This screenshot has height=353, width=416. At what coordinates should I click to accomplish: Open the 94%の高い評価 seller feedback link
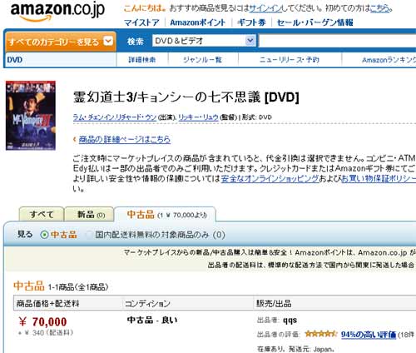point(369,335)
